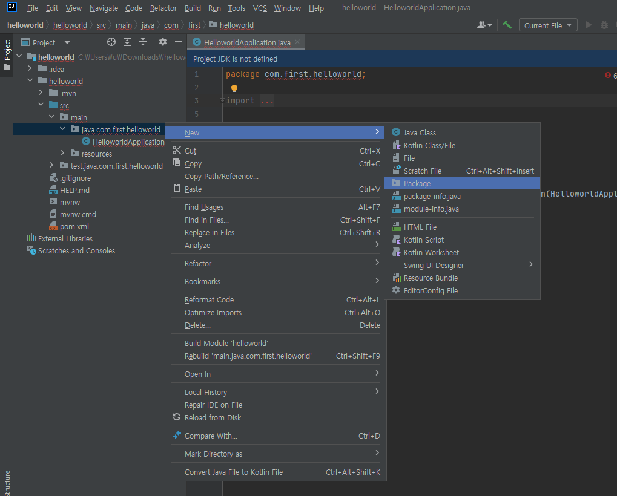Click the IntelliJ IDEA logo icon

click(x=12, y=7)
